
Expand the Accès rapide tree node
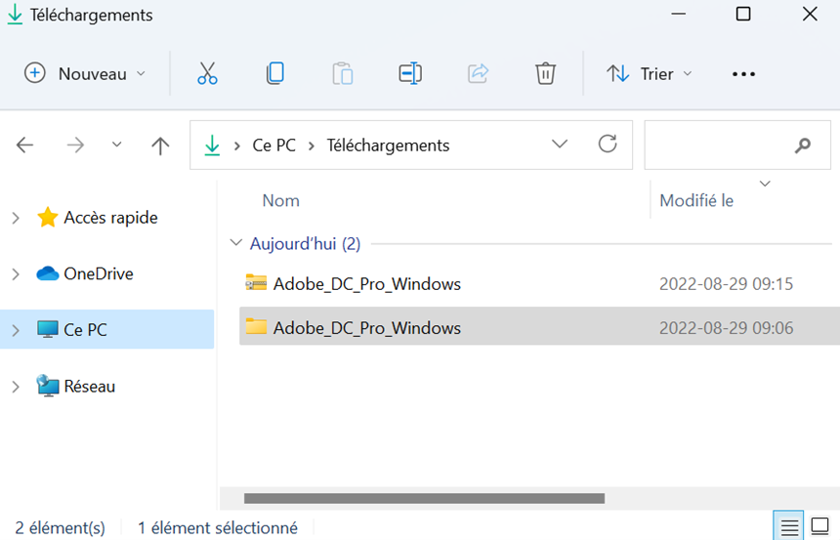pos(16,218)
